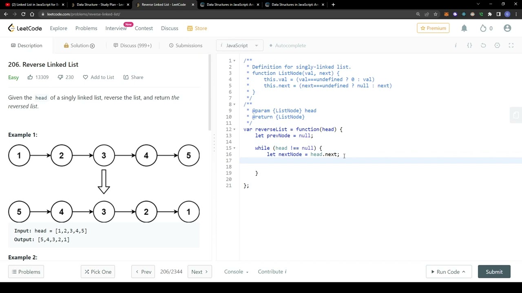Open Contest in the navigation bar
Screen dimensions: 522x293
pos(144,28)
